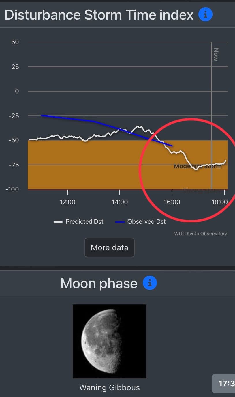This screenshot has height=397, width=235.
Task: Click the Moon phase heading text
Action: point(99,283)
